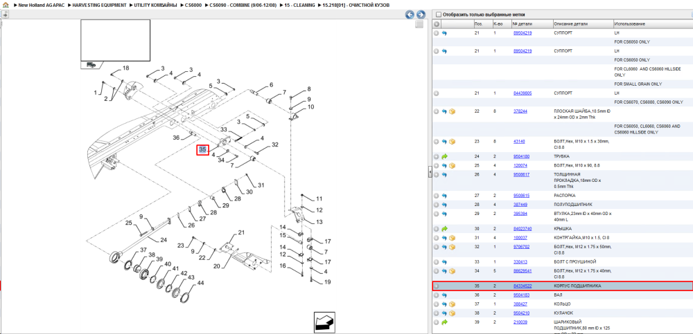
Task: Click blue replacement arrow for part 9508615
Action: click(444, 196)
